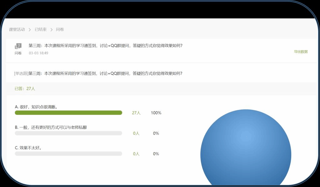Click the empty progress bar for option C
The image size is (320, 187).
(x=68, y=154)
